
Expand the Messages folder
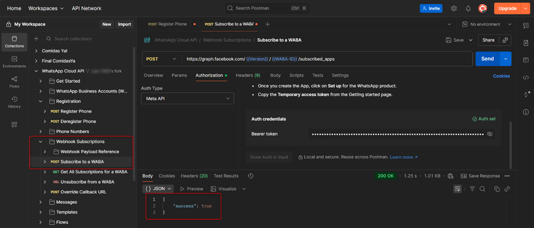[x=41, y=202]
